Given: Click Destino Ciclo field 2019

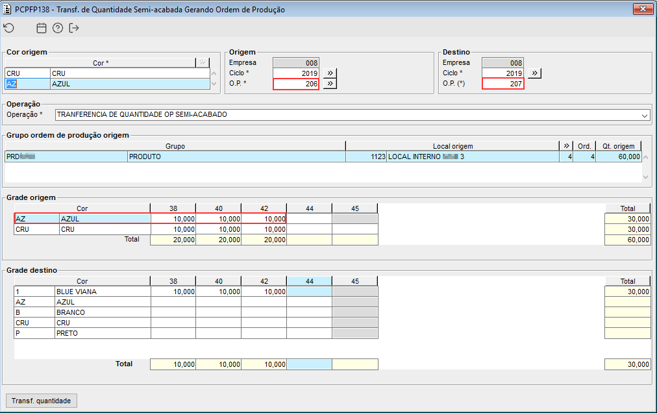Looking at the screenshot, I should [x=502, y=73].
